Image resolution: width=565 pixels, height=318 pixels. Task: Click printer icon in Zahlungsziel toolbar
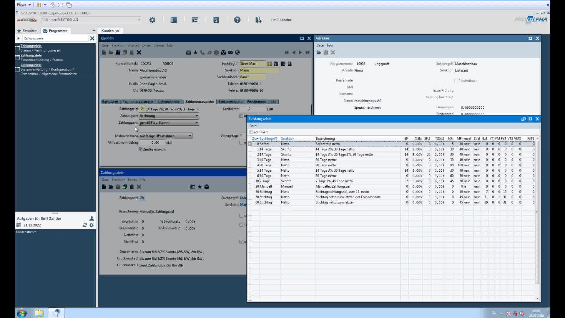pos(207,187)
